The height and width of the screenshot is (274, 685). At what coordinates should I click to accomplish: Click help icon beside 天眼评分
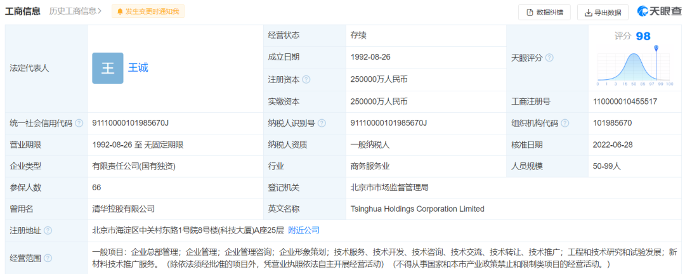coord(549,58)
